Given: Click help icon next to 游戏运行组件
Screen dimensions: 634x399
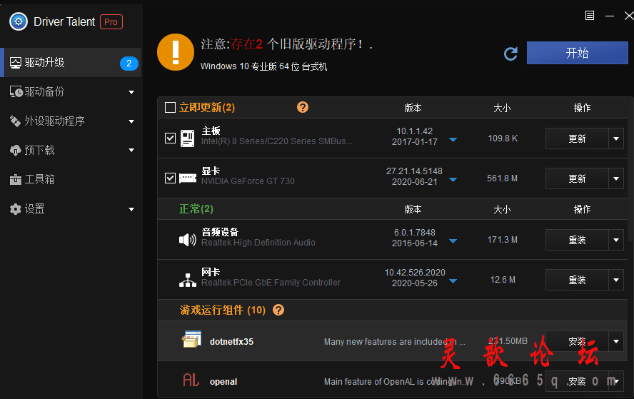Looking at the screenshot, I should pyautogui.click(x=278, y=310).
